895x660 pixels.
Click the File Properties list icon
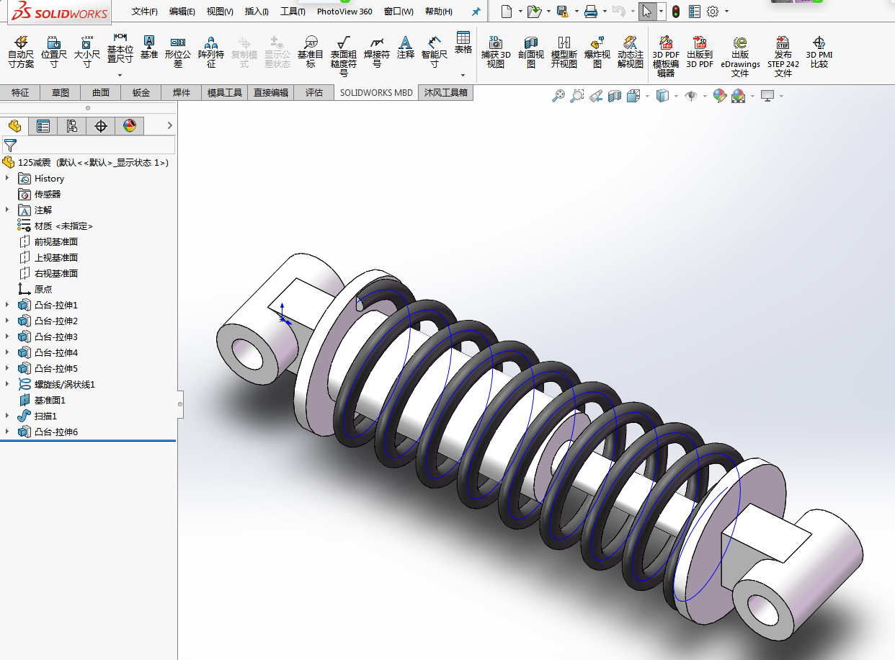695,11
